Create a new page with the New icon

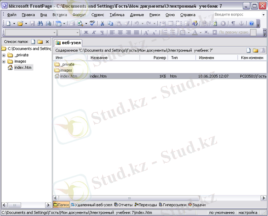click(x=8, y=23)
